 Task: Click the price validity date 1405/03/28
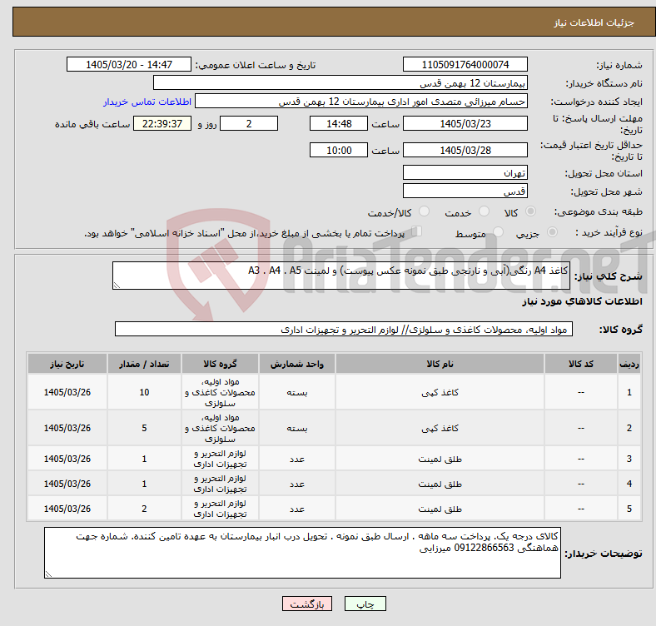click(x=465, y=150)
